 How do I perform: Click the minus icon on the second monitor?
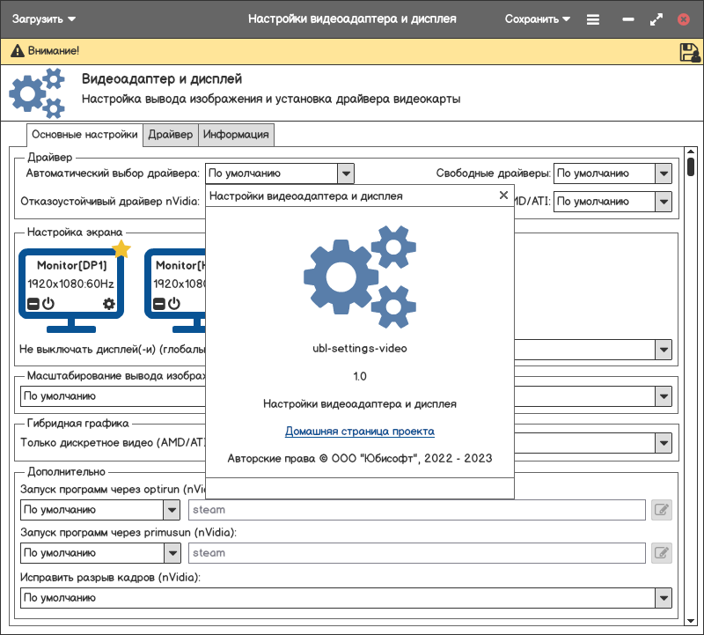[x=158, y=304]
